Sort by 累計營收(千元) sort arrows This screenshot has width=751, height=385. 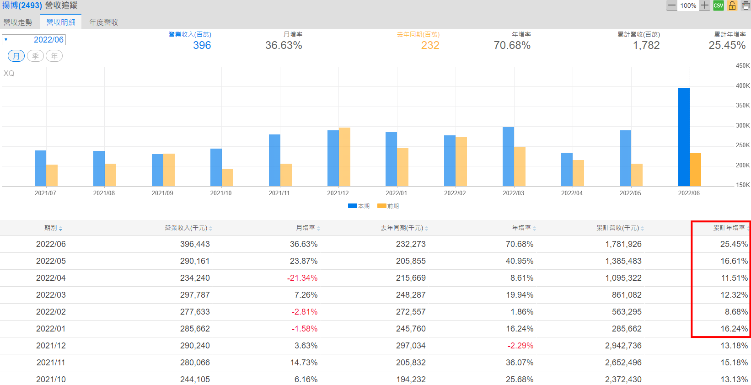[642, 228]
